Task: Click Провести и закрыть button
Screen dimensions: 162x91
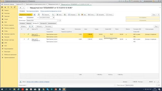Action: (26, 15)
